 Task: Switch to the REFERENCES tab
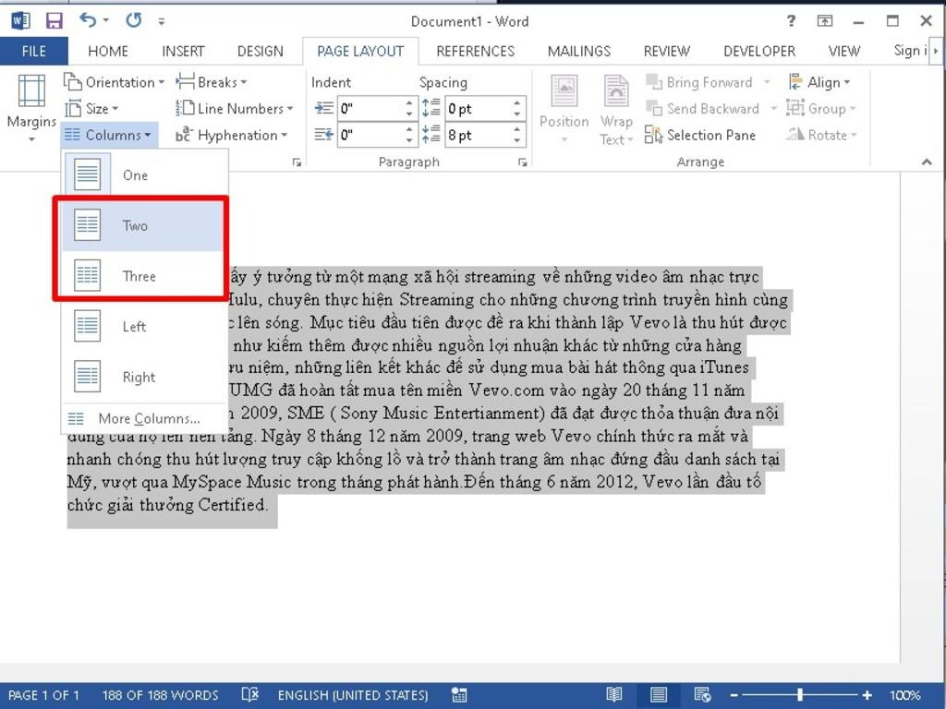pos(475,51)
